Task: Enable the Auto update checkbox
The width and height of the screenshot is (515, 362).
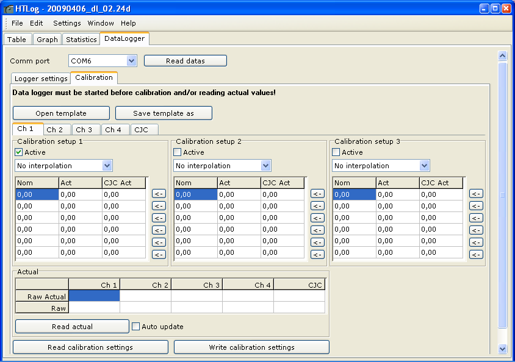Action: coord(136,327)
